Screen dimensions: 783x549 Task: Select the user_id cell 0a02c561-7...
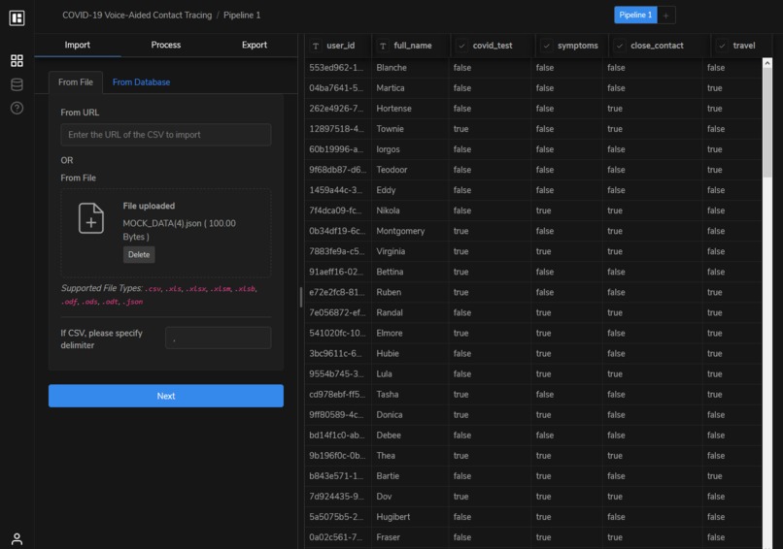[336, 538]
